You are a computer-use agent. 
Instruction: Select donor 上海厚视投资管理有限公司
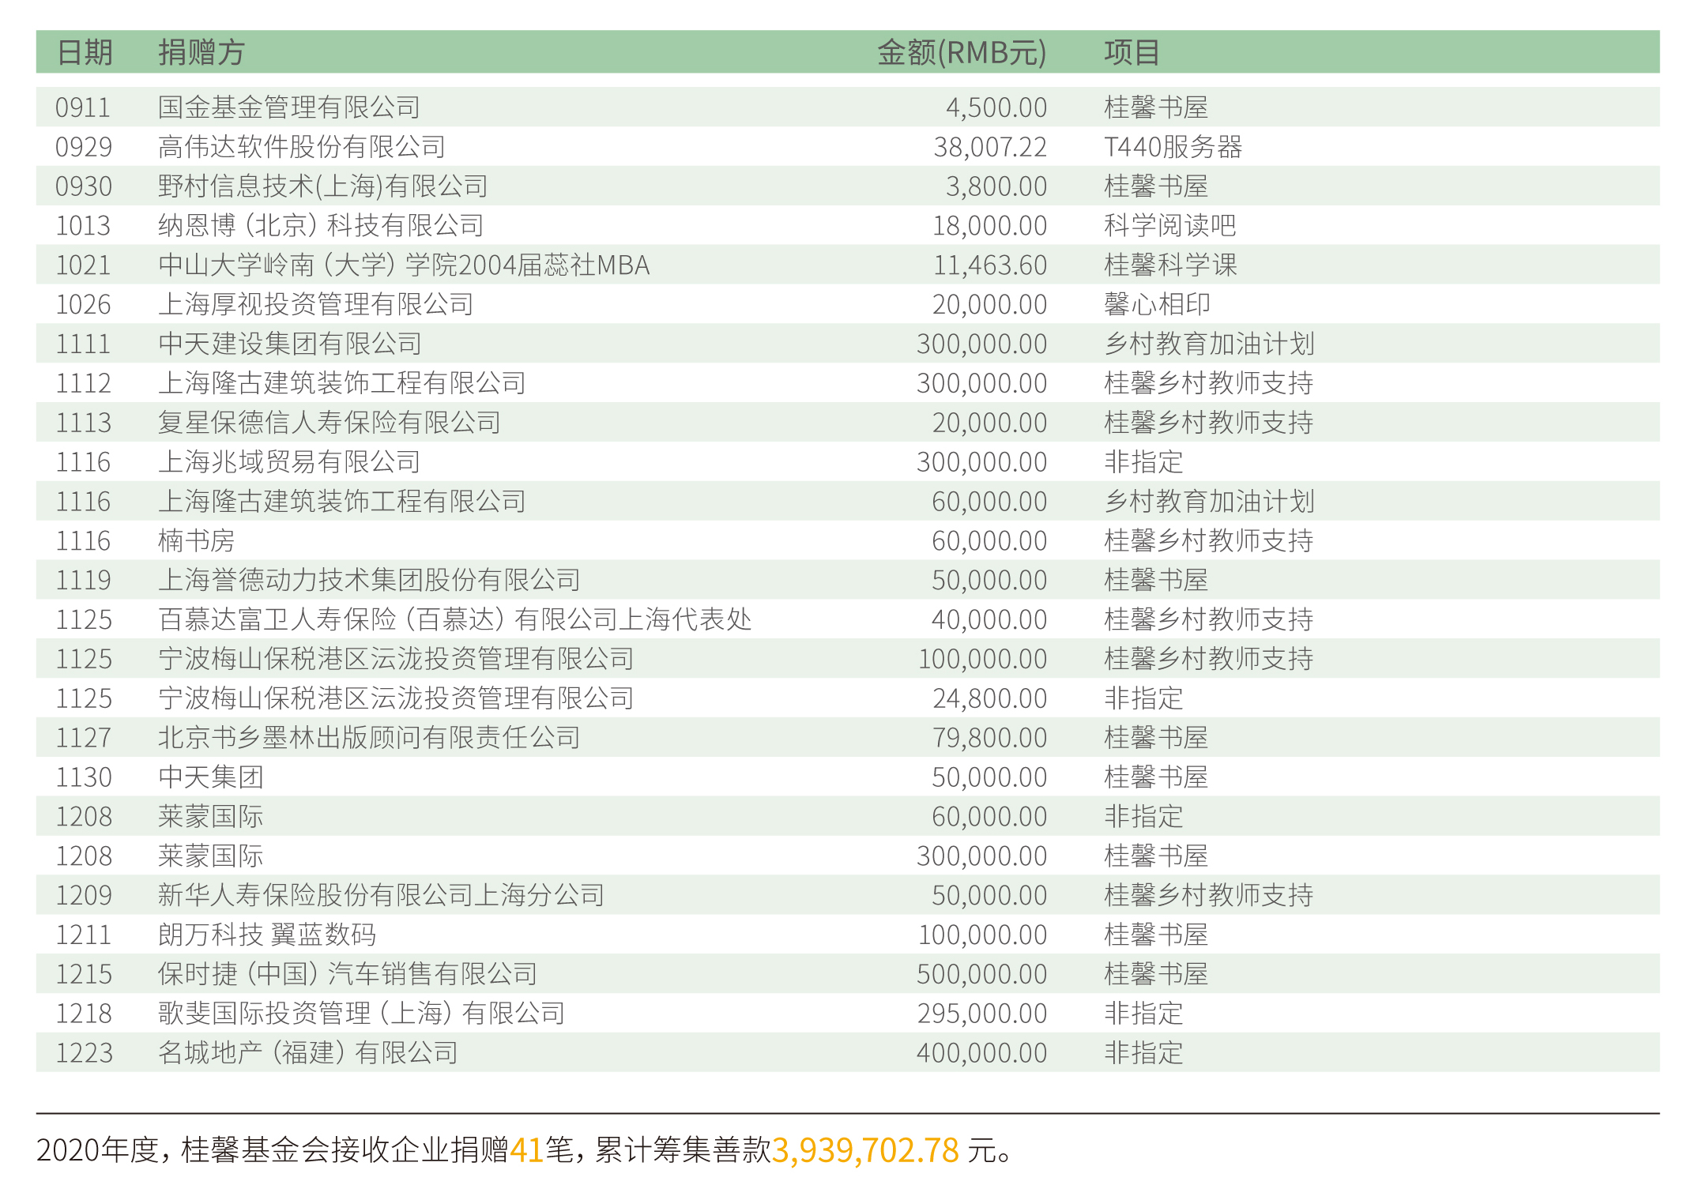click(x=315, y=304)
